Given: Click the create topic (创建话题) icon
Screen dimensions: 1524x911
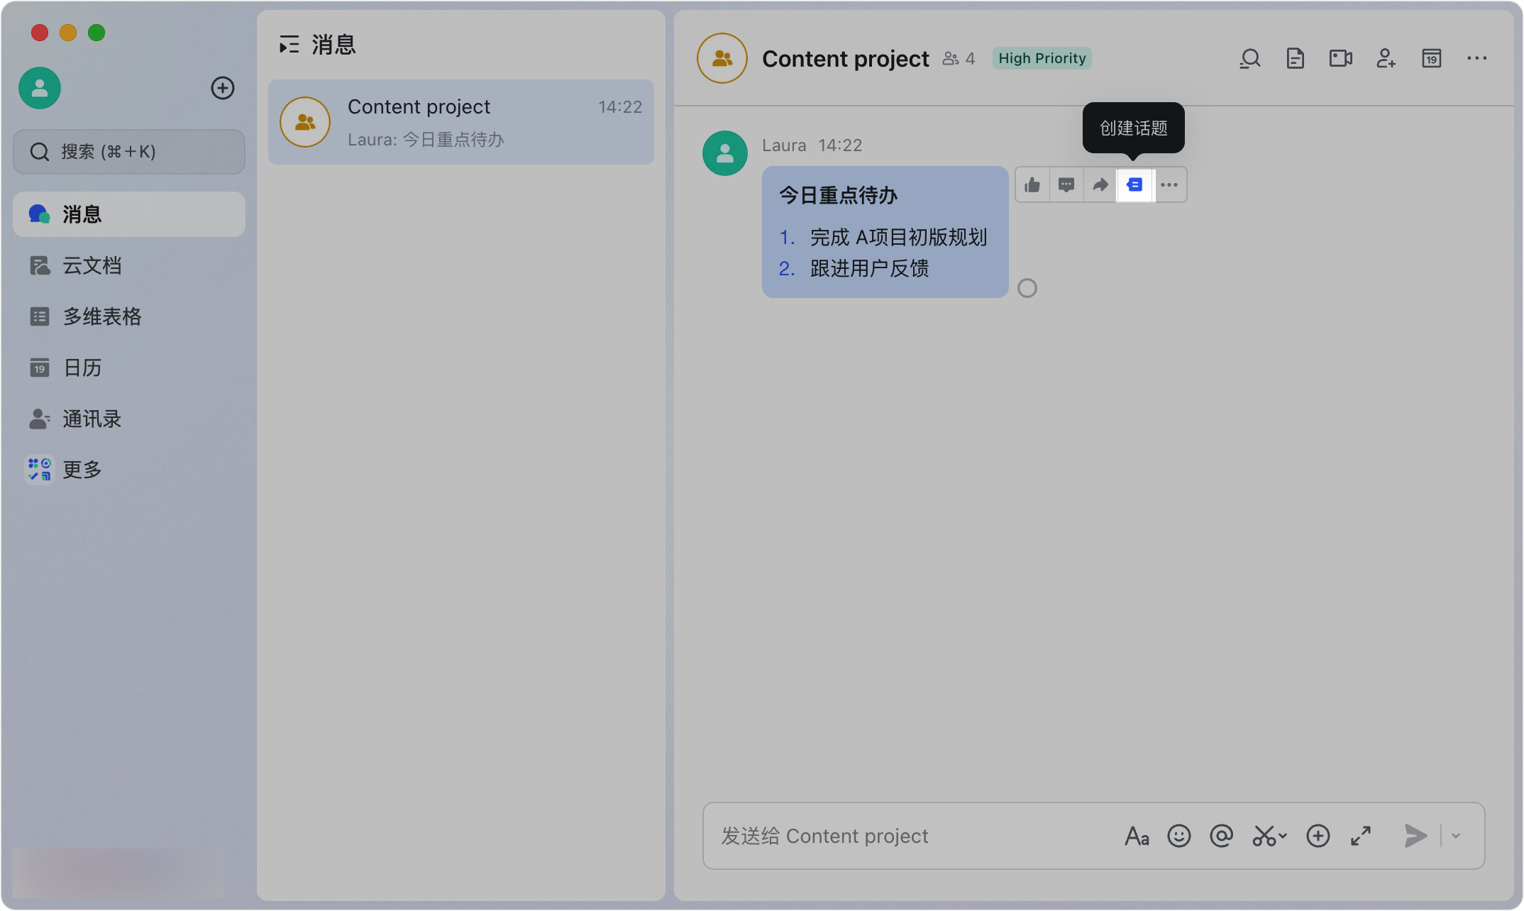Looking at the screenshot, I should (1134, 185).
